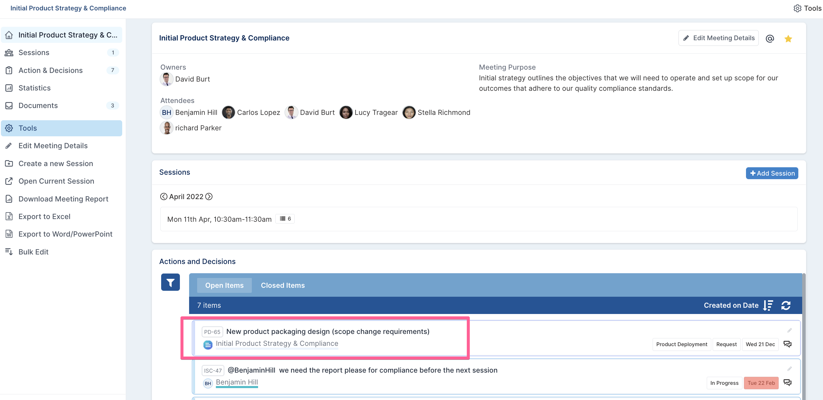Open comments icon for PD-65 item
The width and height of the screenshot is (823, 400).
coord(787,344)
